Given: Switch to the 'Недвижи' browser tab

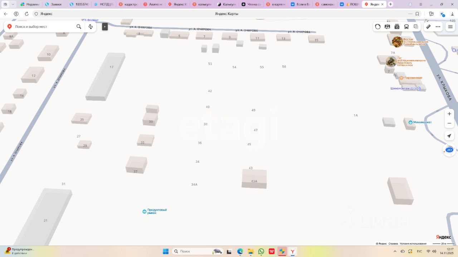Looking at the screenshot, I should 30,4.
